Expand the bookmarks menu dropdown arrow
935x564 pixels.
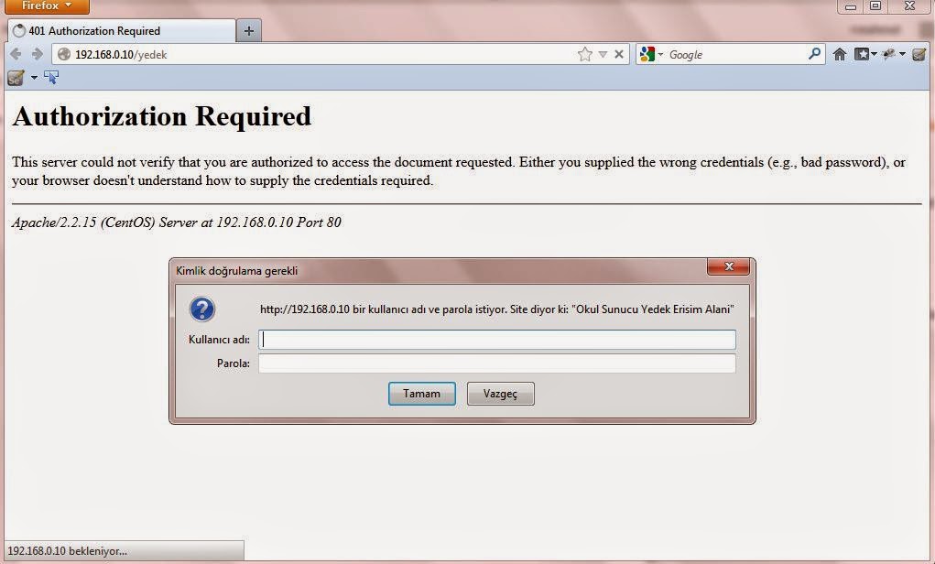(x=875, y=54)
